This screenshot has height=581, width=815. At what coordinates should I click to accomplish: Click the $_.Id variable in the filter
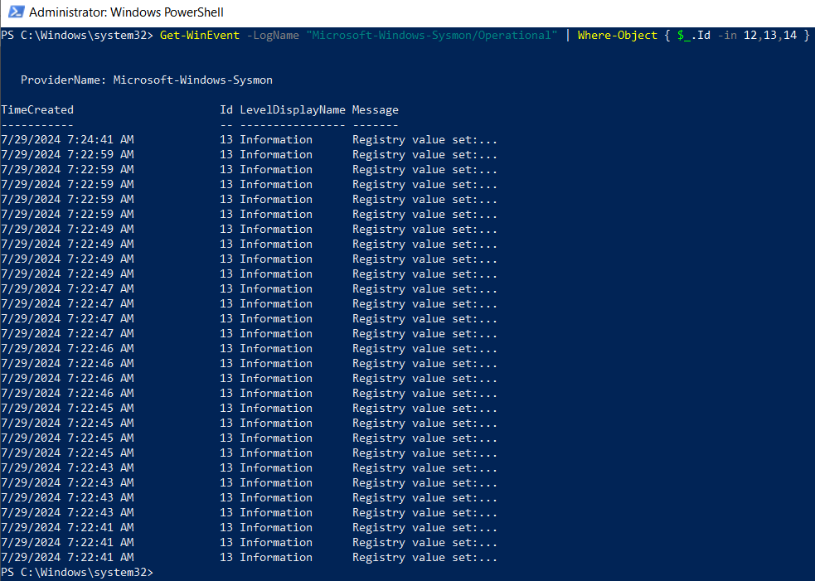(694, 36)
